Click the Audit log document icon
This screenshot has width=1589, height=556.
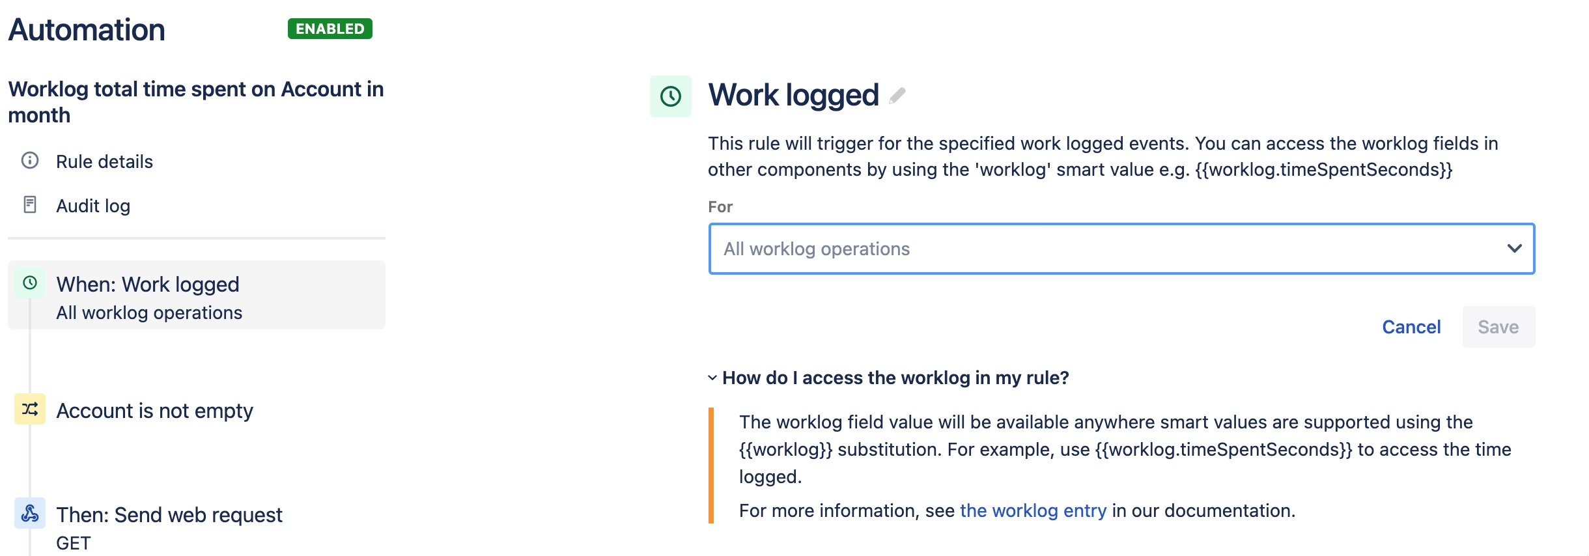click(x=30, y=205)
